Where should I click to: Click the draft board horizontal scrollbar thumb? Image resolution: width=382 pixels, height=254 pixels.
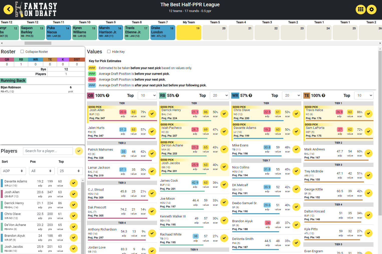click(x=38, y=43)
